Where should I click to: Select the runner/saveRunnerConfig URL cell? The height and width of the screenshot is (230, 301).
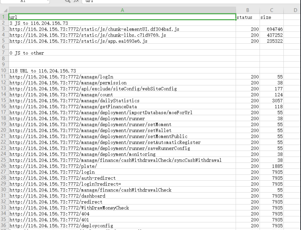[122, 148]
